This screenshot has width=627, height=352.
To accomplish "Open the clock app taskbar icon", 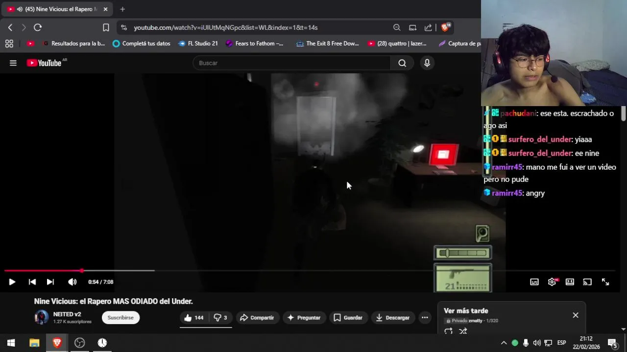I will pyautogui.click(x=102, y=343).
